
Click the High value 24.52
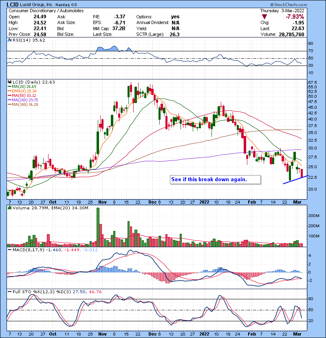[40, 23]
